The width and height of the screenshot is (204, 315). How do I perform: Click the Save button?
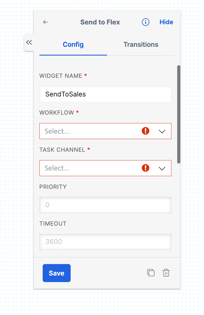57,273
